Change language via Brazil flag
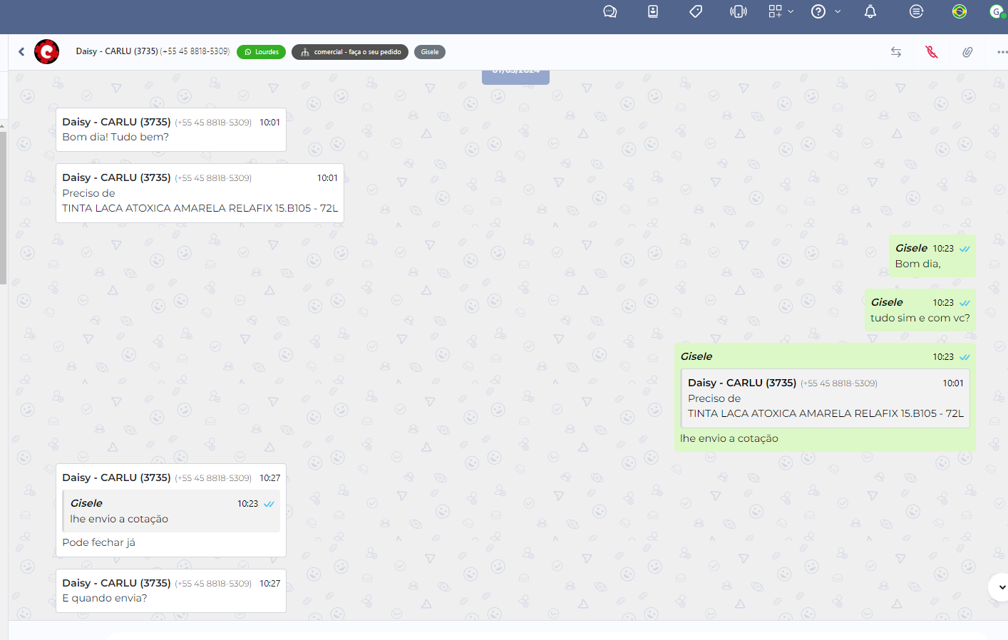Screen dimensions: 1008x640 960,11
